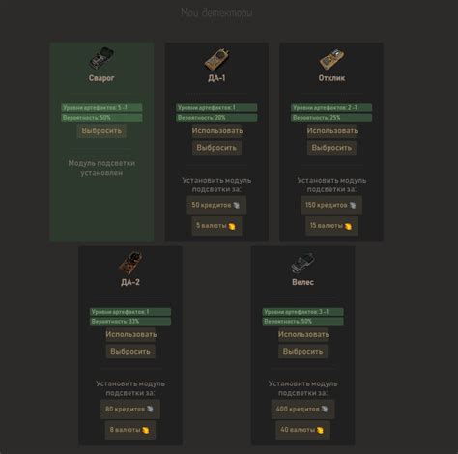Click the Сварог detector icon

coord(101,59)
